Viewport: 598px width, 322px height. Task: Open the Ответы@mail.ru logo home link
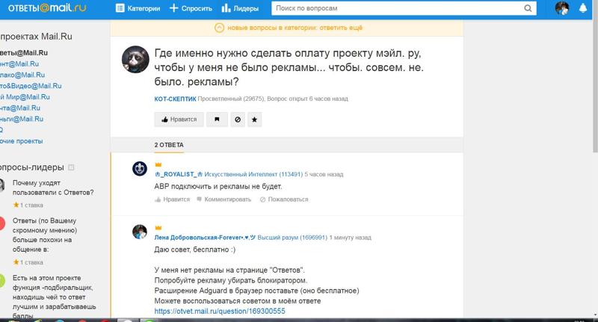[x=47, y=8]
